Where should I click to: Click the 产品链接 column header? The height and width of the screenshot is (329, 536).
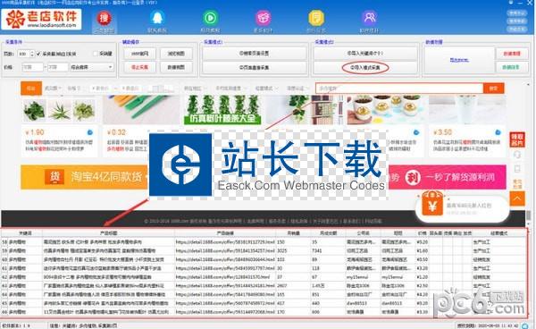click(x=225, y=233)
